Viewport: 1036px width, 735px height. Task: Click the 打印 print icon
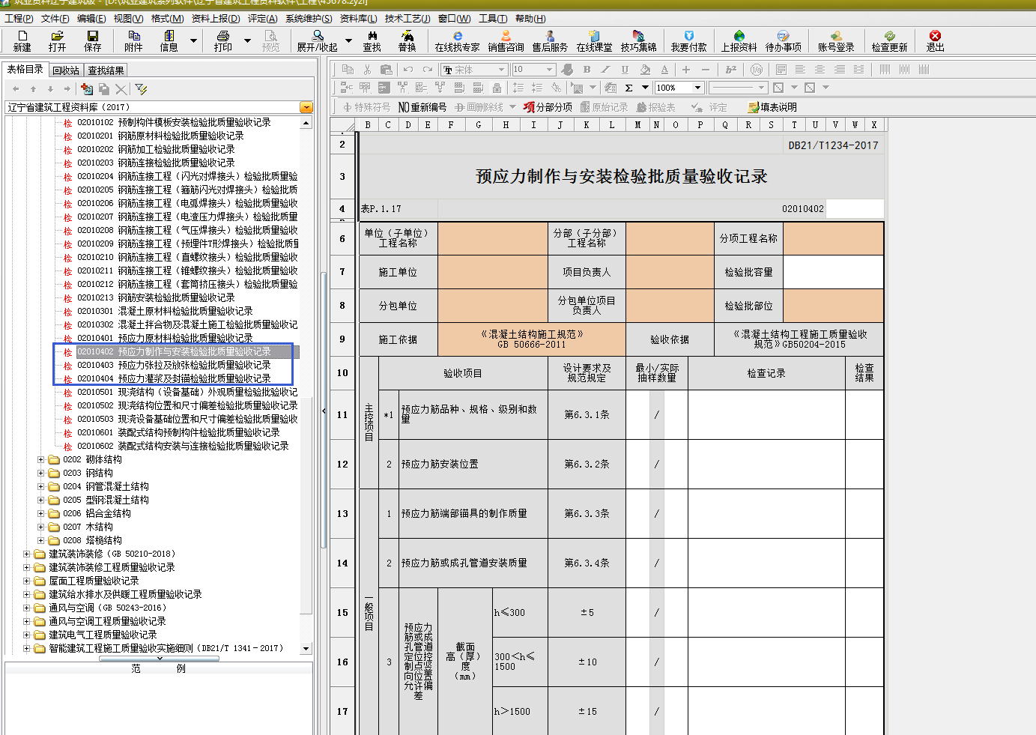222,40
